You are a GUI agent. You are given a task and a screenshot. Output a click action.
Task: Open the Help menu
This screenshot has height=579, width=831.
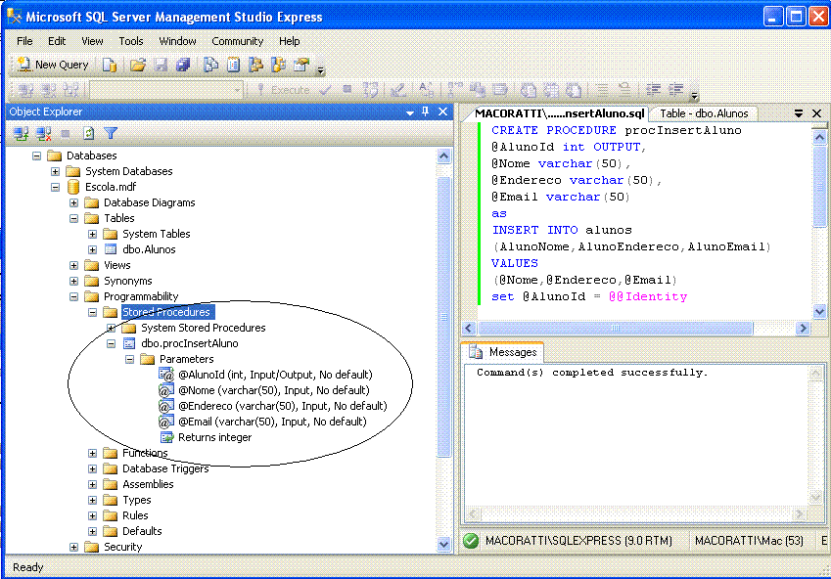click(x=290, y=41)
